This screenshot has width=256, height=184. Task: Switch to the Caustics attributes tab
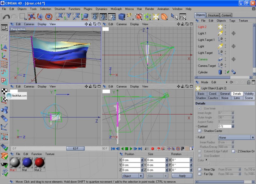coord(213,98)
